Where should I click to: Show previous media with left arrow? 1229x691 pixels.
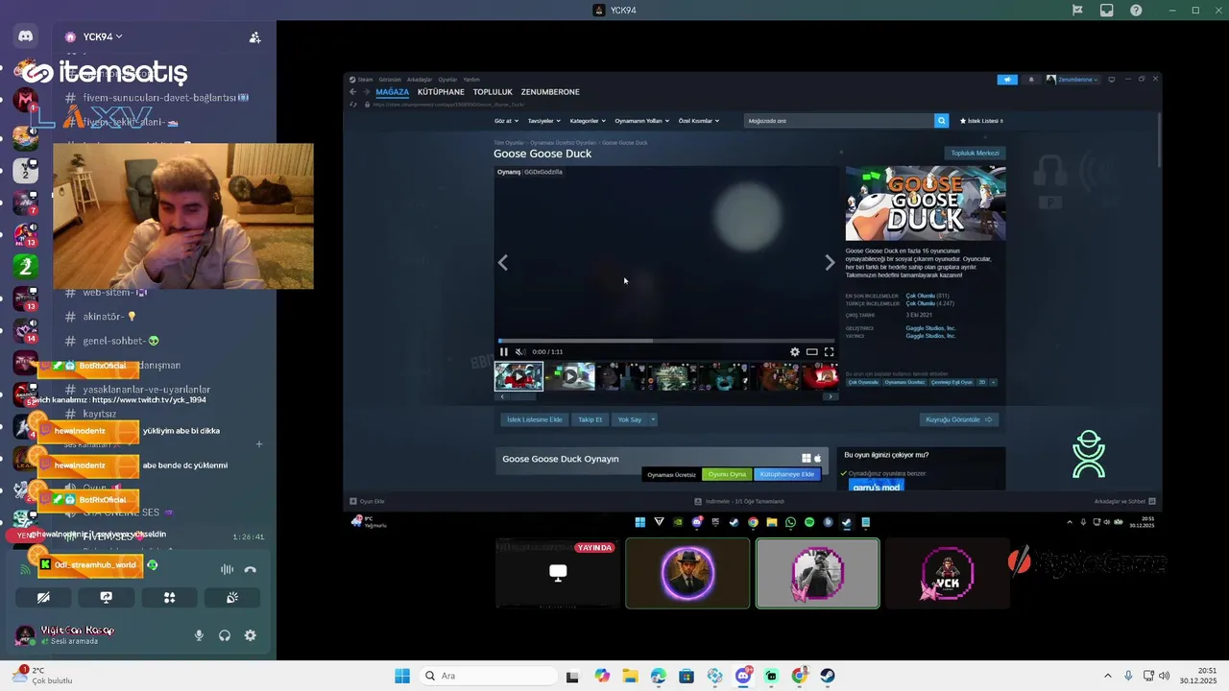coord(503,263)
